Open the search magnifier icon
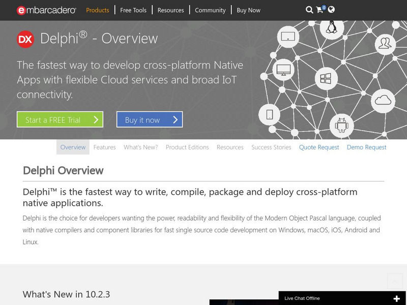 (x=309, y=10)
